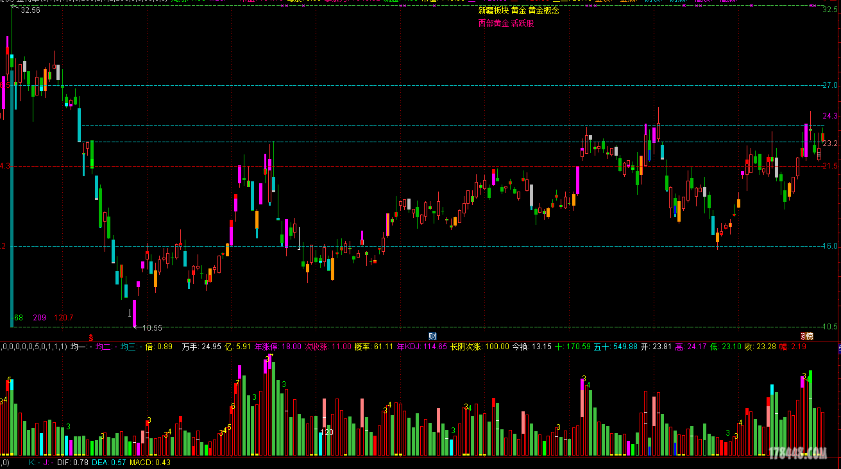The image size is (841, 469).
Task: Click the 23.2 price axis label
Action: [830, 143]
